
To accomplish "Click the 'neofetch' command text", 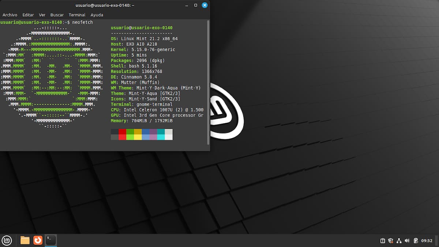I will pyautogui.click(x=83, y=22).
